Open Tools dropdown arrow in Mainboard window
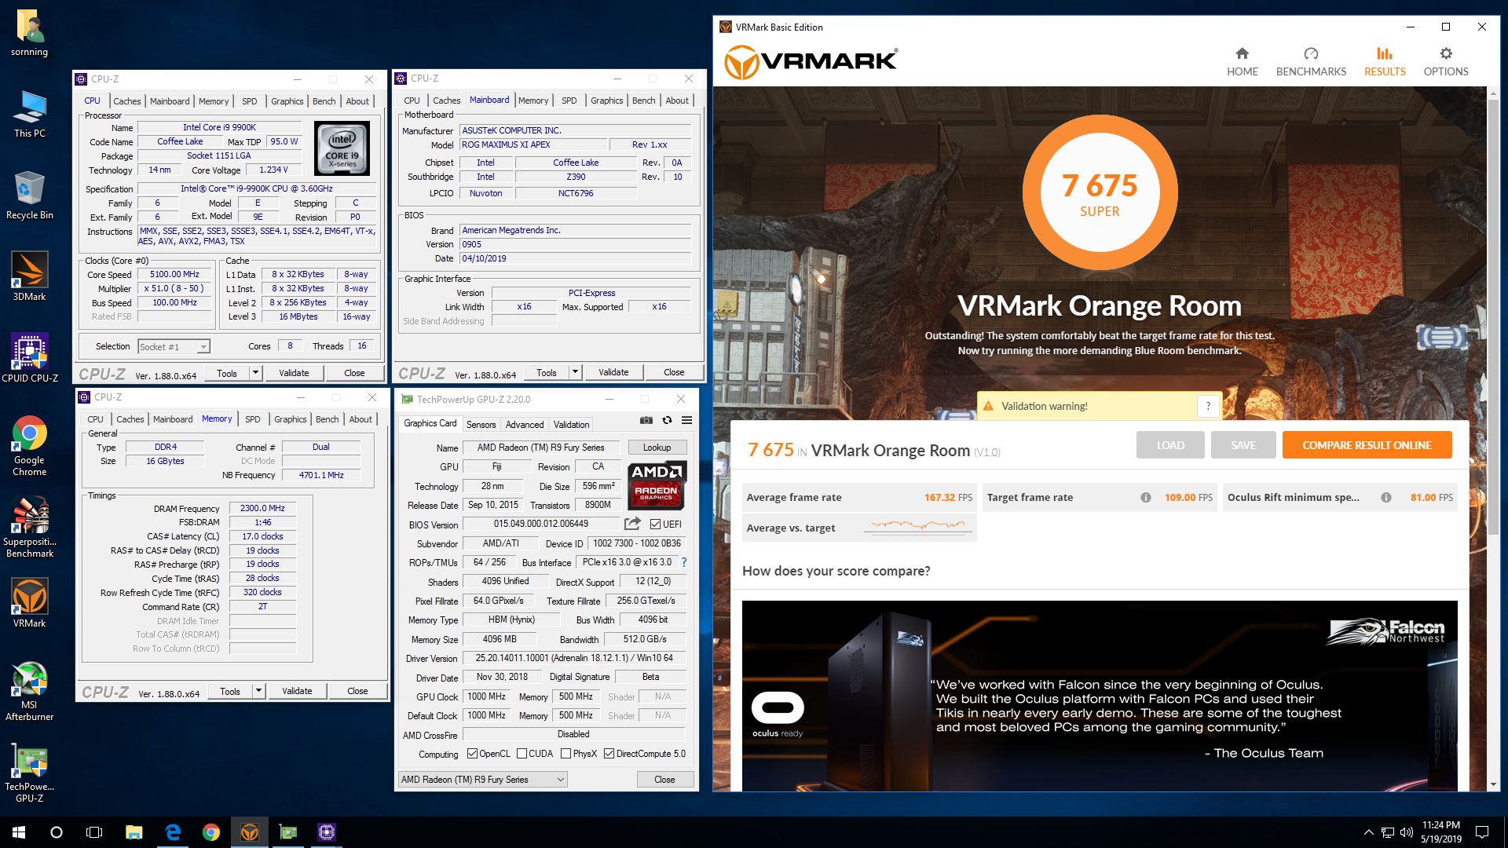Viewport: 1508px width, 848px height. [x=576, y=372]
